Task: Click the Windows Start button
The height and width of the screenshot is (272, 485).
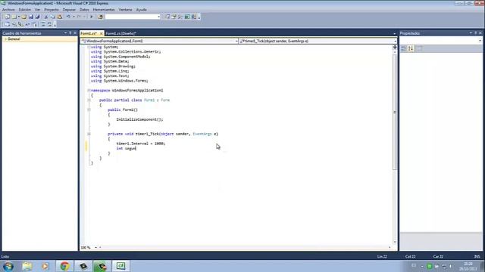Action: (8, 266)
